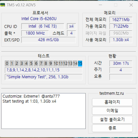The image size is (138, 138).
Task: Click test indicator box 7
Action: point(41,63)
